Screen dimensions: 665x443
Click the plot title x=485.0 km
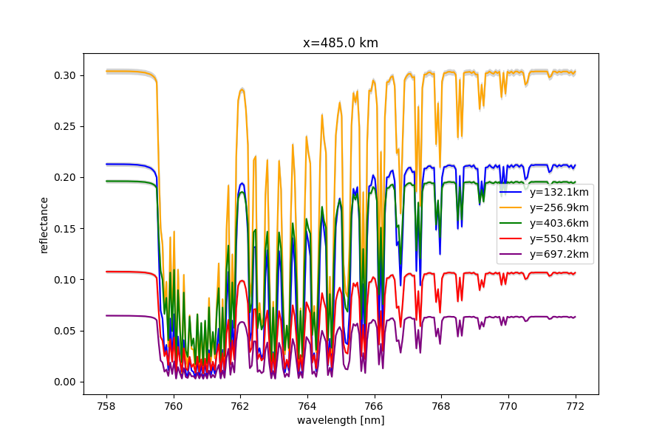point(341,43)
